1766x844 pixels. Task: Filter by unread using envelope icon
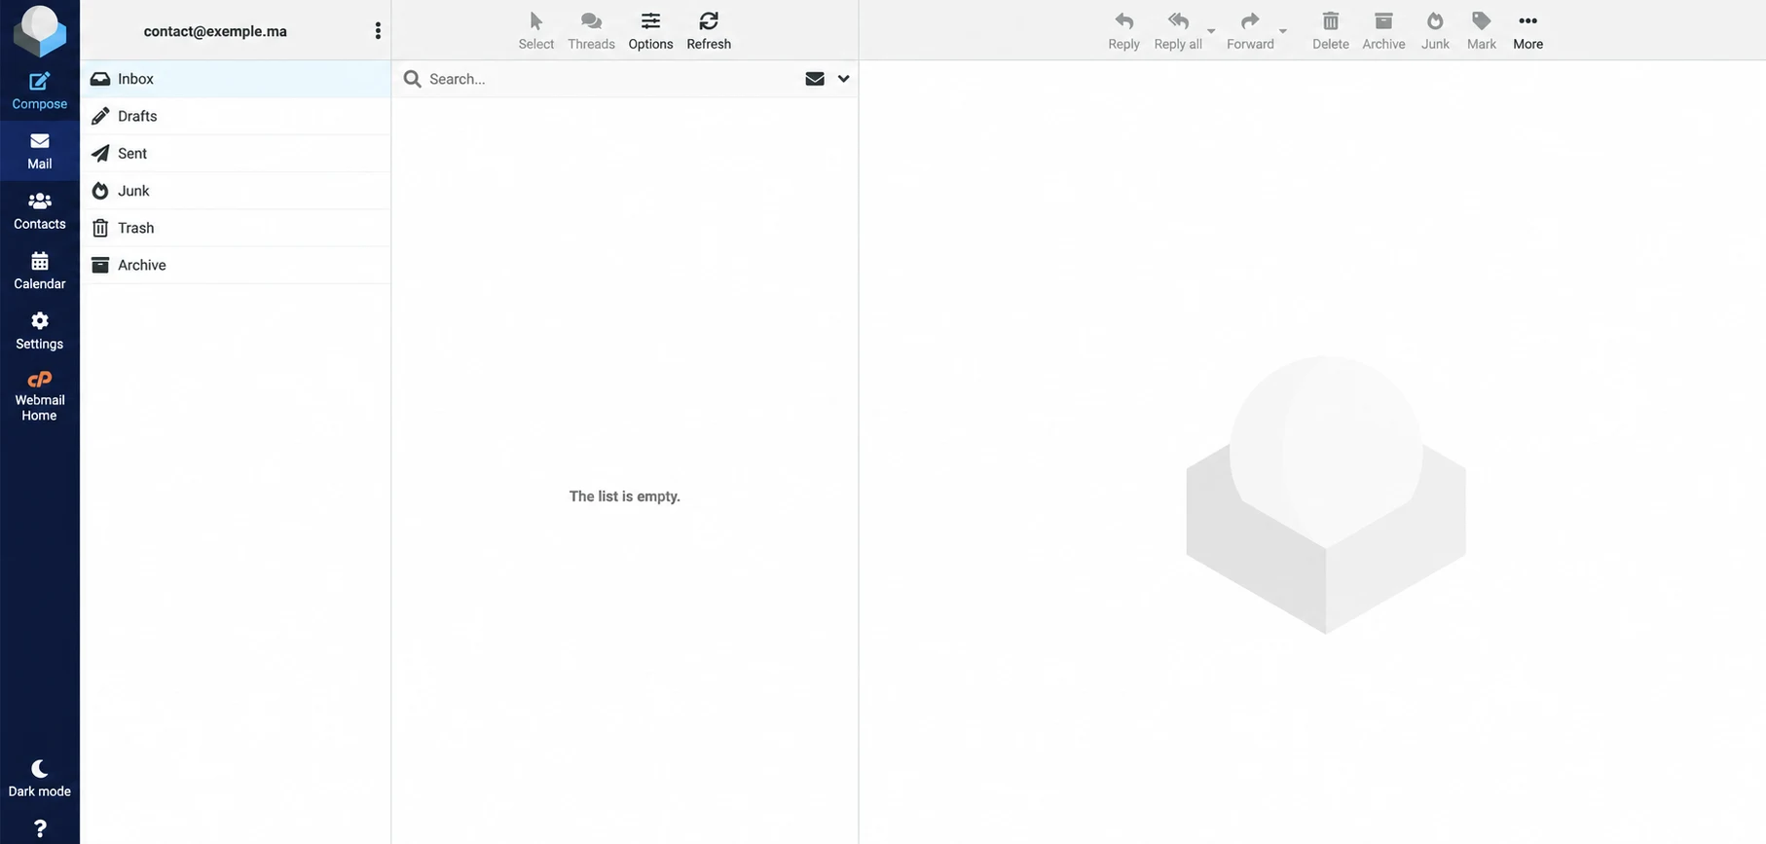pyautogui.click(x=815, y=79)
